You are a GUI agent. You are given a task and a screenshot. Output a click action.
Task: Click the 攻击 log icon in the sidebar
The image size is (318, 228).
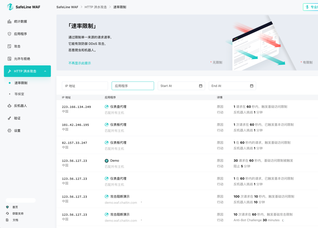(9, 46)
